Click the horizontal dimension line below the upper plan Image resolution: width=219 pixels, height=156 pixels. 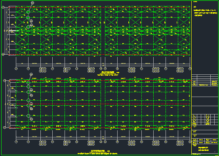tap(103, 64)
